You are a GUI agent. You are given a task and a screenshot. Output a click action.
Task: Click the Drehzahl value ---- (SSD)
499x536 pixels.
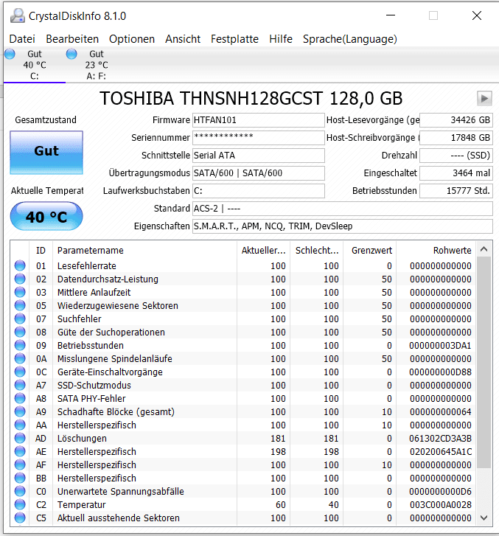(x=456, y=156)
